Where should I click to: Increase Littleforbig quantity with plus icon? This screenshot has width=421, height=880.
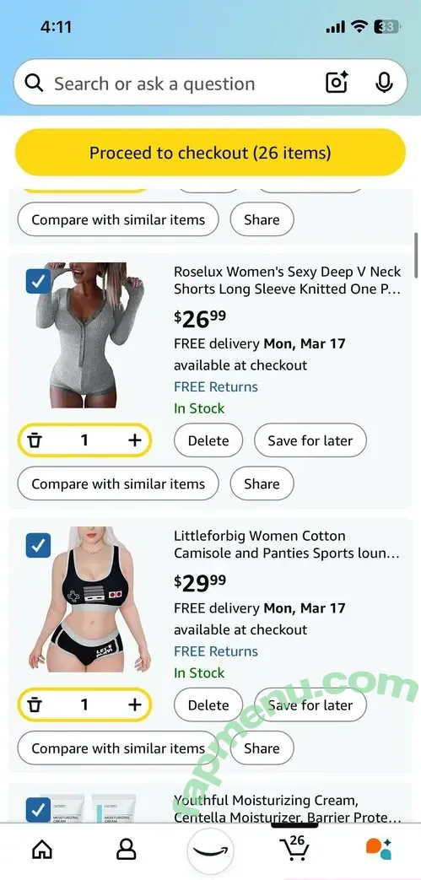pos(134,705)
